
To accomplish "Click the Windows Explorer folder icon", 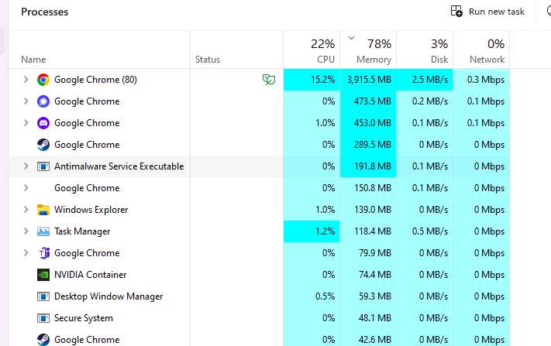I will [43, 210].
